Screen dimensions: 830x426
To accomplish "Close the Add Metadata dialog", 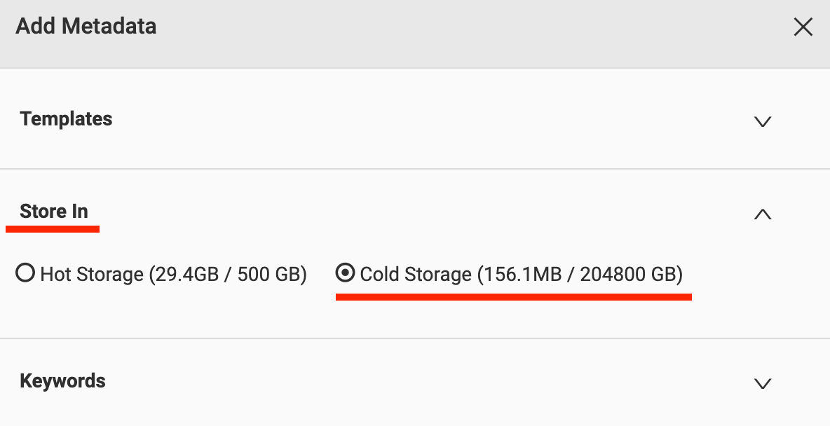I will [803, 27].
